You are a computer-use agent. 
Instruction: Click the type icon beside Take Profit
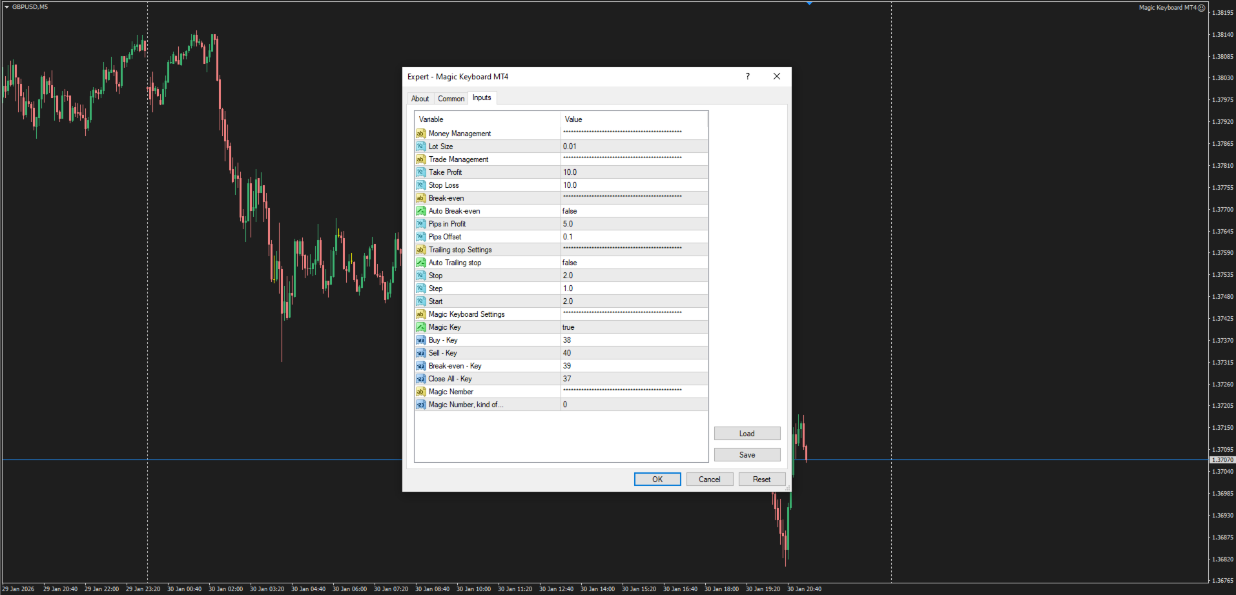tap(420, 172)
